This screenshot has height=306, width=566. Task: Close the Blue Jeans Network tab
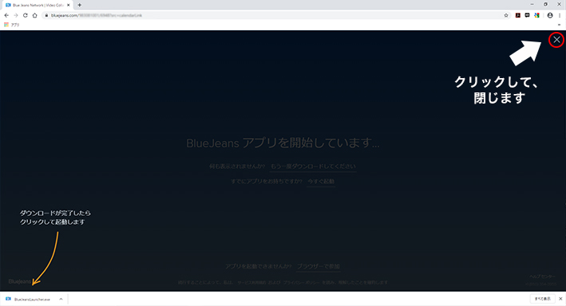pyautogui.click(x=68, y=5)
